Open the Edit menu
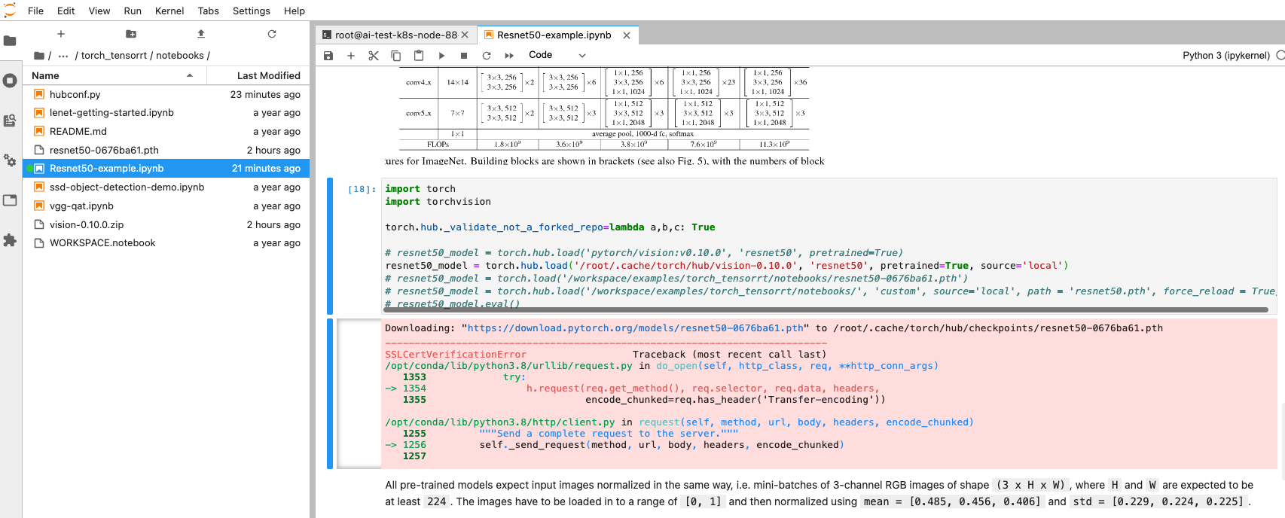This screenshot has height=518, width=1285. (66, 11)
